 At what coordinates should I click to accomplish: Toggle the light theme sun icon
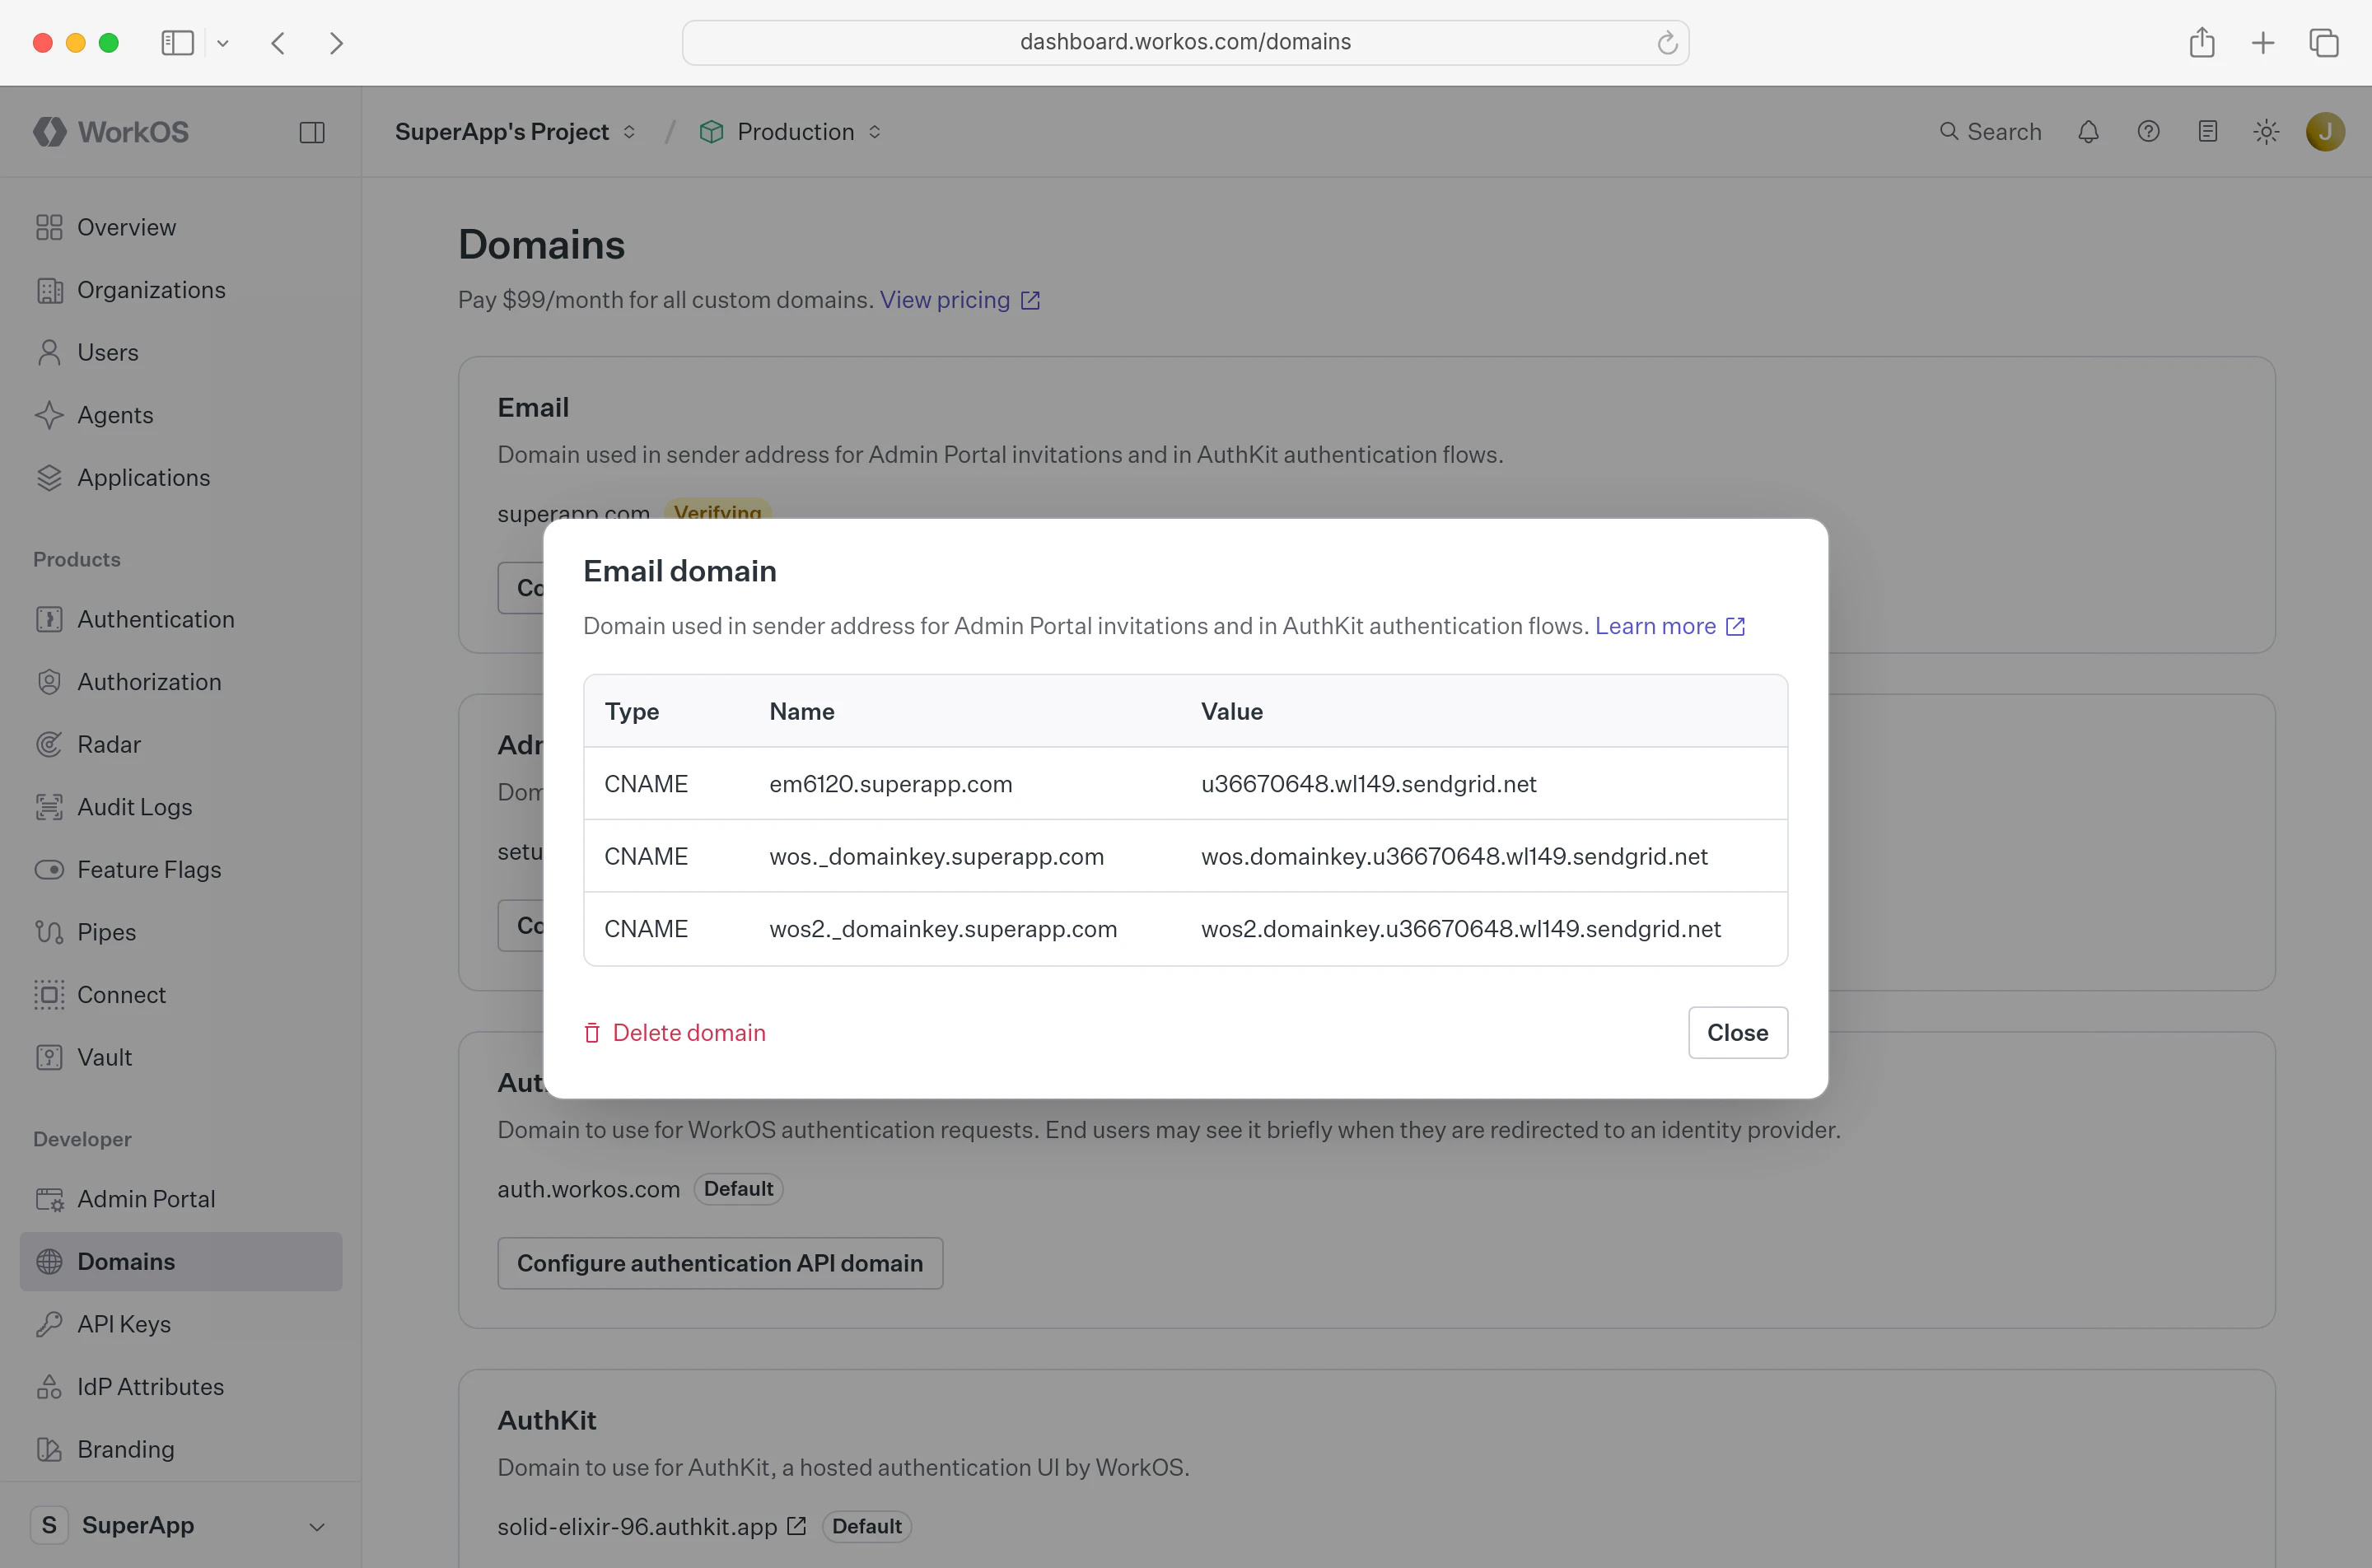pos(2266,132)
